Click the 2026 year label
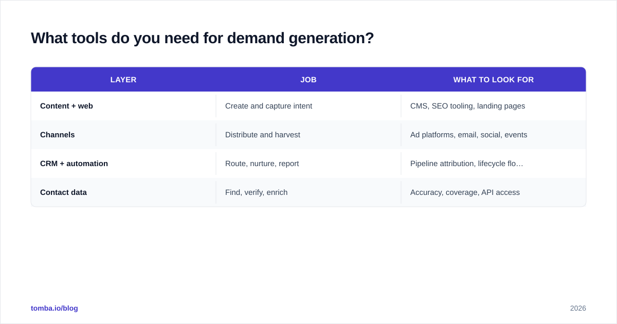617x324 pixels. [x=578, y=308]
